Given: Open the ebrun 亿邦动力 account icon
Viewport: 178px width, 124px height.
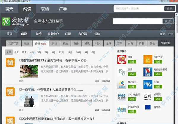Looking at the screenshot, I should coord(122,109).
